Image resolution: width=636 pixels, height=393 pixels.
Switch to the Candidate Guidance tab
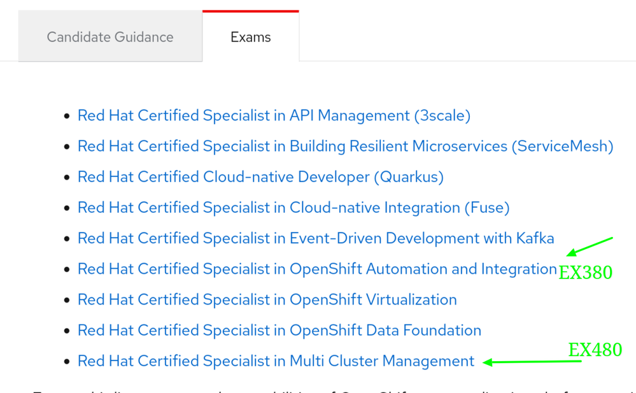pos(110,37)
